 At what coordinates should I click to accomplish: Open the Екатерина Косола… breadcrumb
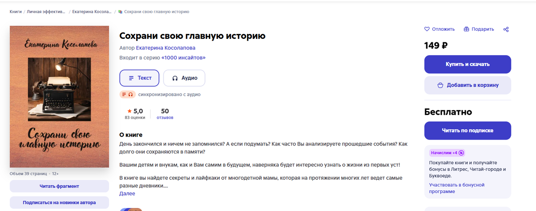coord(91,12)
